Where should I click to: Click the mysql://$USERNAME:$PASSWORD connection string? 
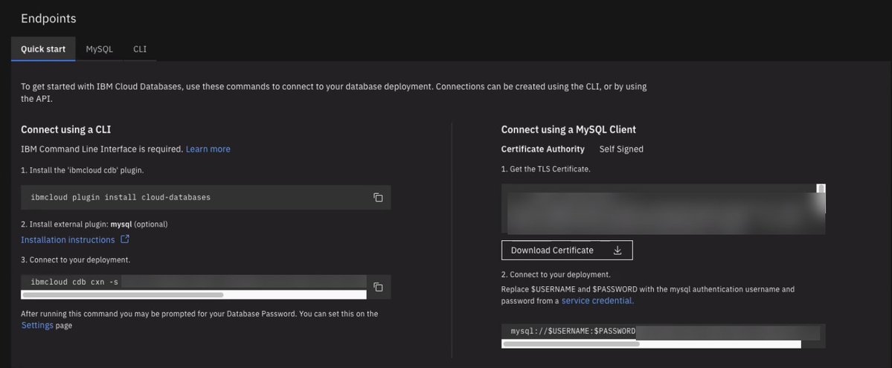point(573,331)
